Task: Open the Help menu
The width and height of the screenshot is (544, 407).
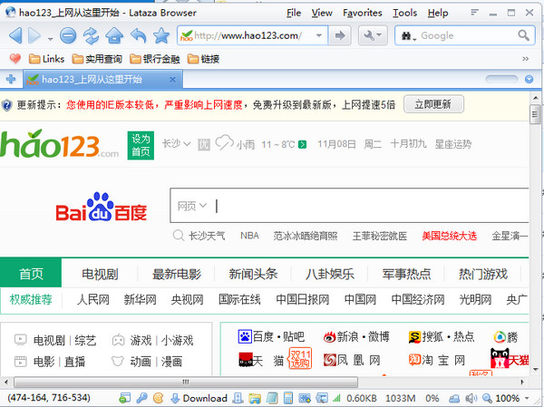Action: pyautogui.click(x=438, y=13)
